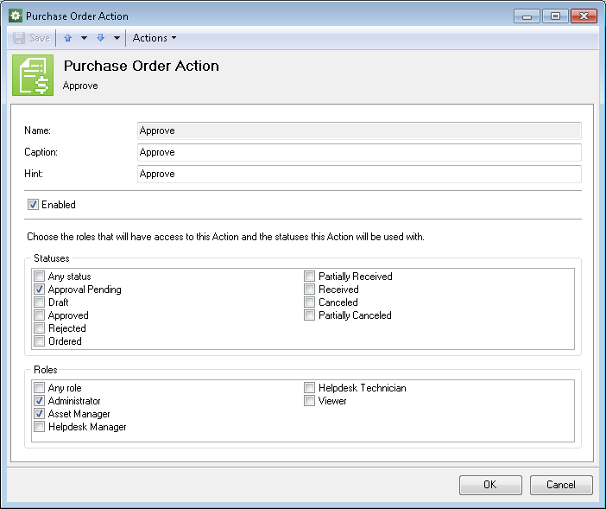Expand the down arrow dropdown
This screenshot has height=509, width=606.
tap(117, 38)
